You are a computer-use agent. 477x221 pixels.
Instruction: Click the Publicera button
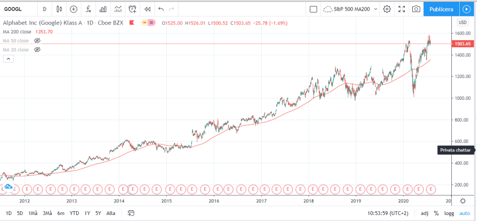441,9
